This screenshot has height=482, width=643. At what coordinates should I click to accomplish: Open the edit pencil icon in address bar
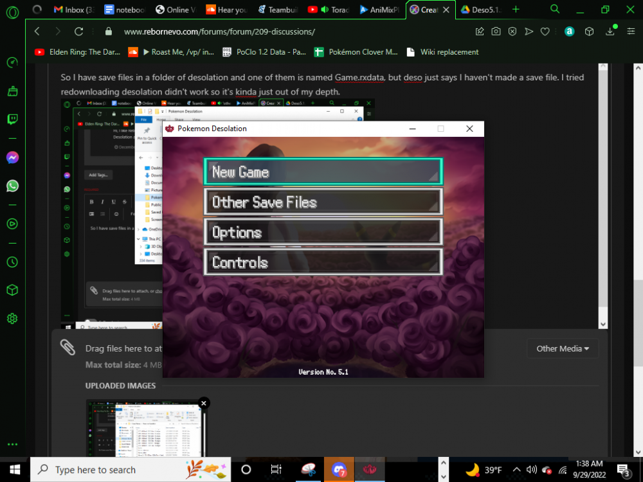(x=480, y=31)
